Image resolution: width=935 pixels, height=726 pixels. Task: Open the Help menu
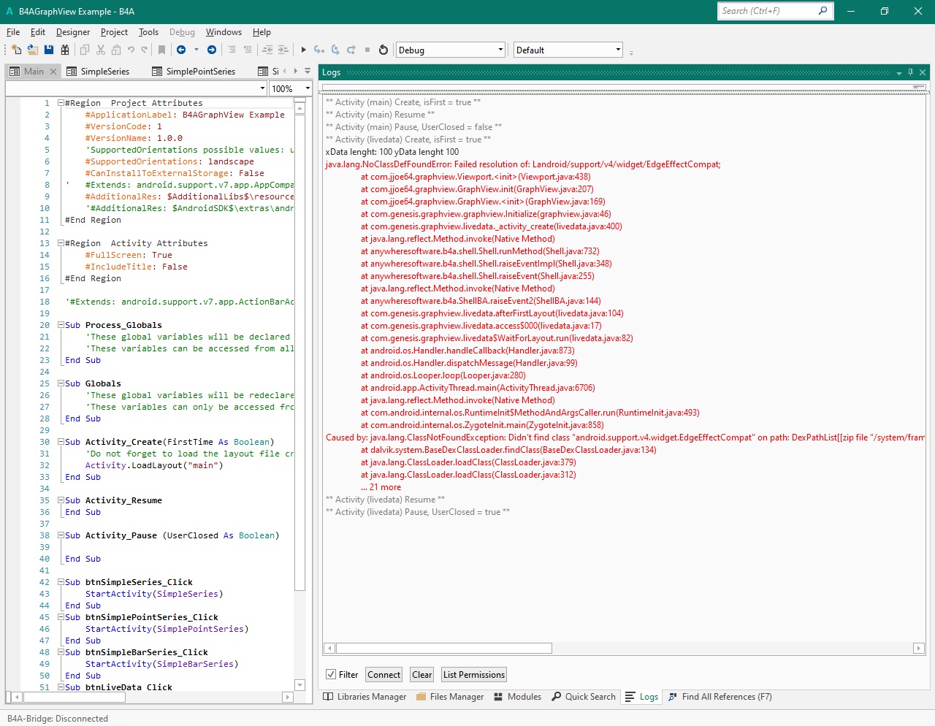click(262, 32)
